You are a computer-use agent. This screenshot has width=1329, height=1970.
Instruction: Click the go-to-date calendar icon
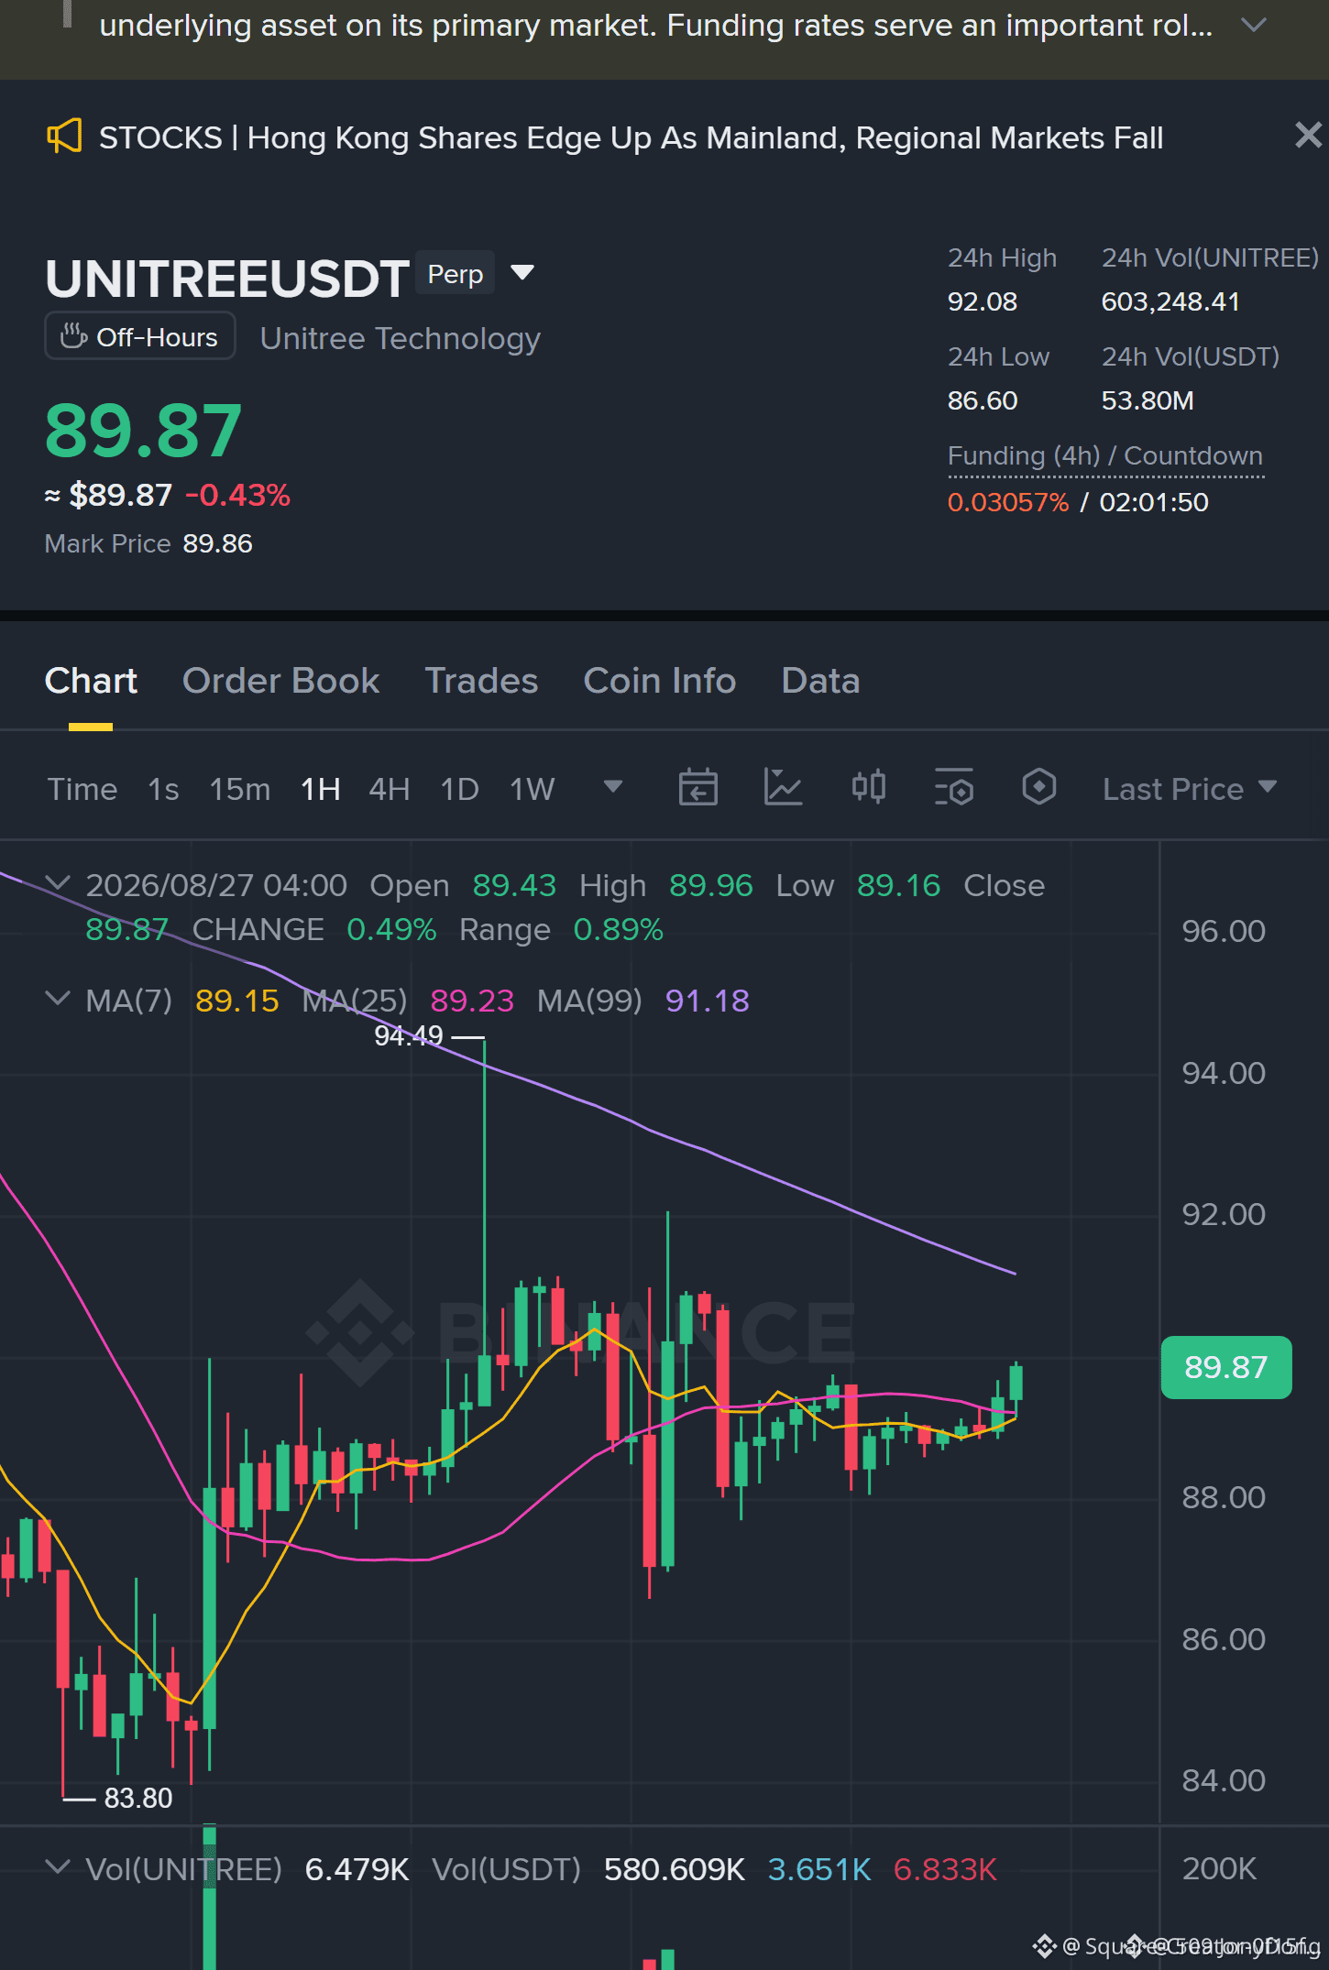pos(698,787)
